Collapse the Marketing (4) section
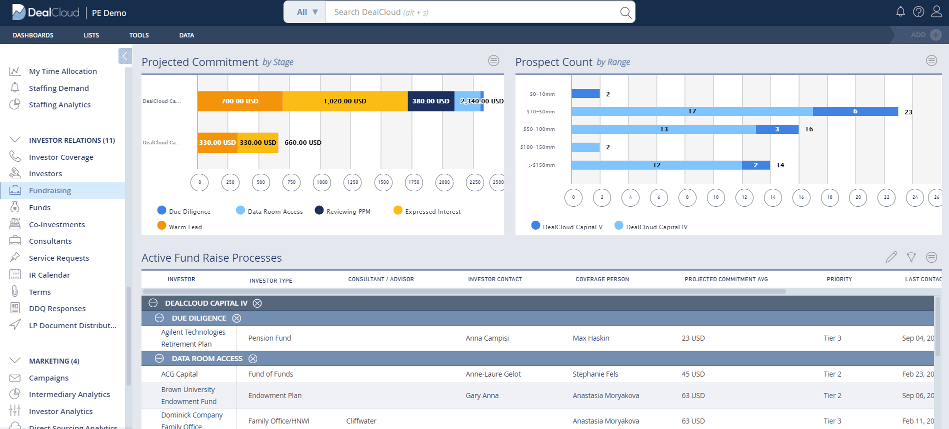The height and width of the screenshot is (429, 949). [15, 361]
